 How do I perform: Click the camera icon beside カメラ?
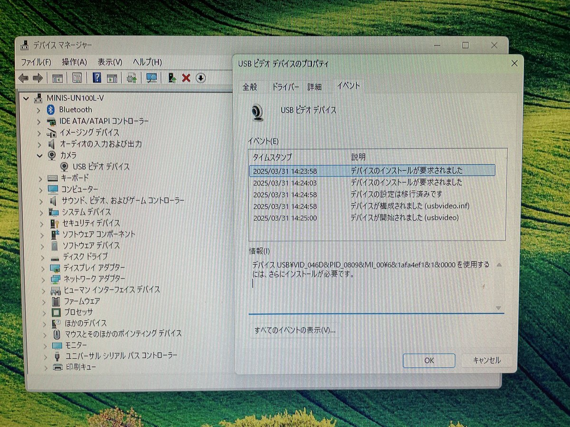[x=52, y=155]
